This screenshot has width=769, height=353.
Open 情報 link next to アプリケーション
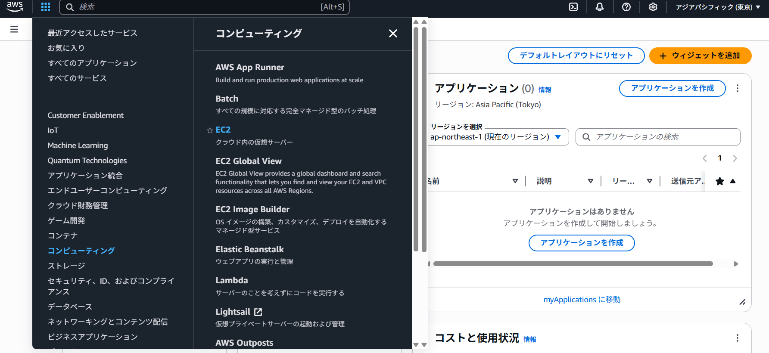[545, 90]
